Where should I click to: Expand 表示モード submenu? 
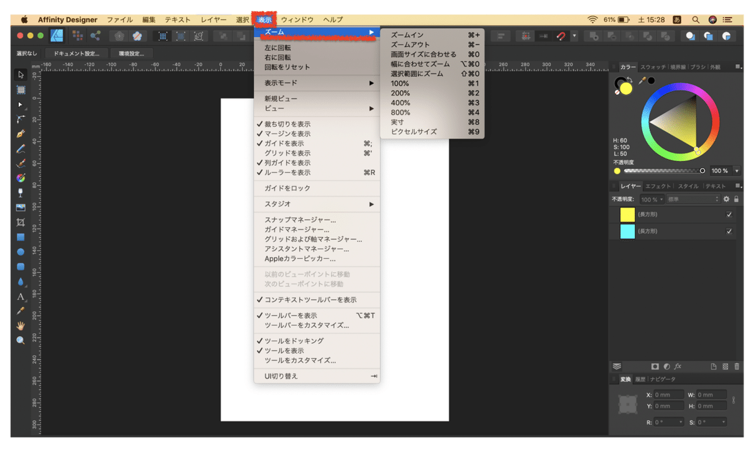tap(317, 83)
